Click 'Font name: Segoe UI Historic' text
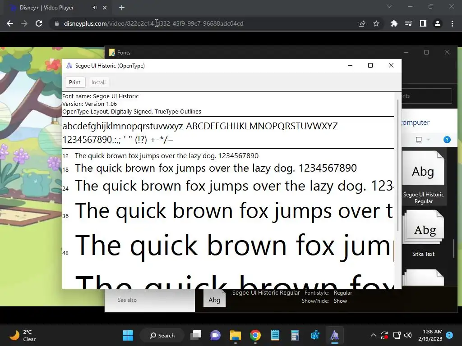Viewport: 462px width, 346px height. click(x=101, y=96)
